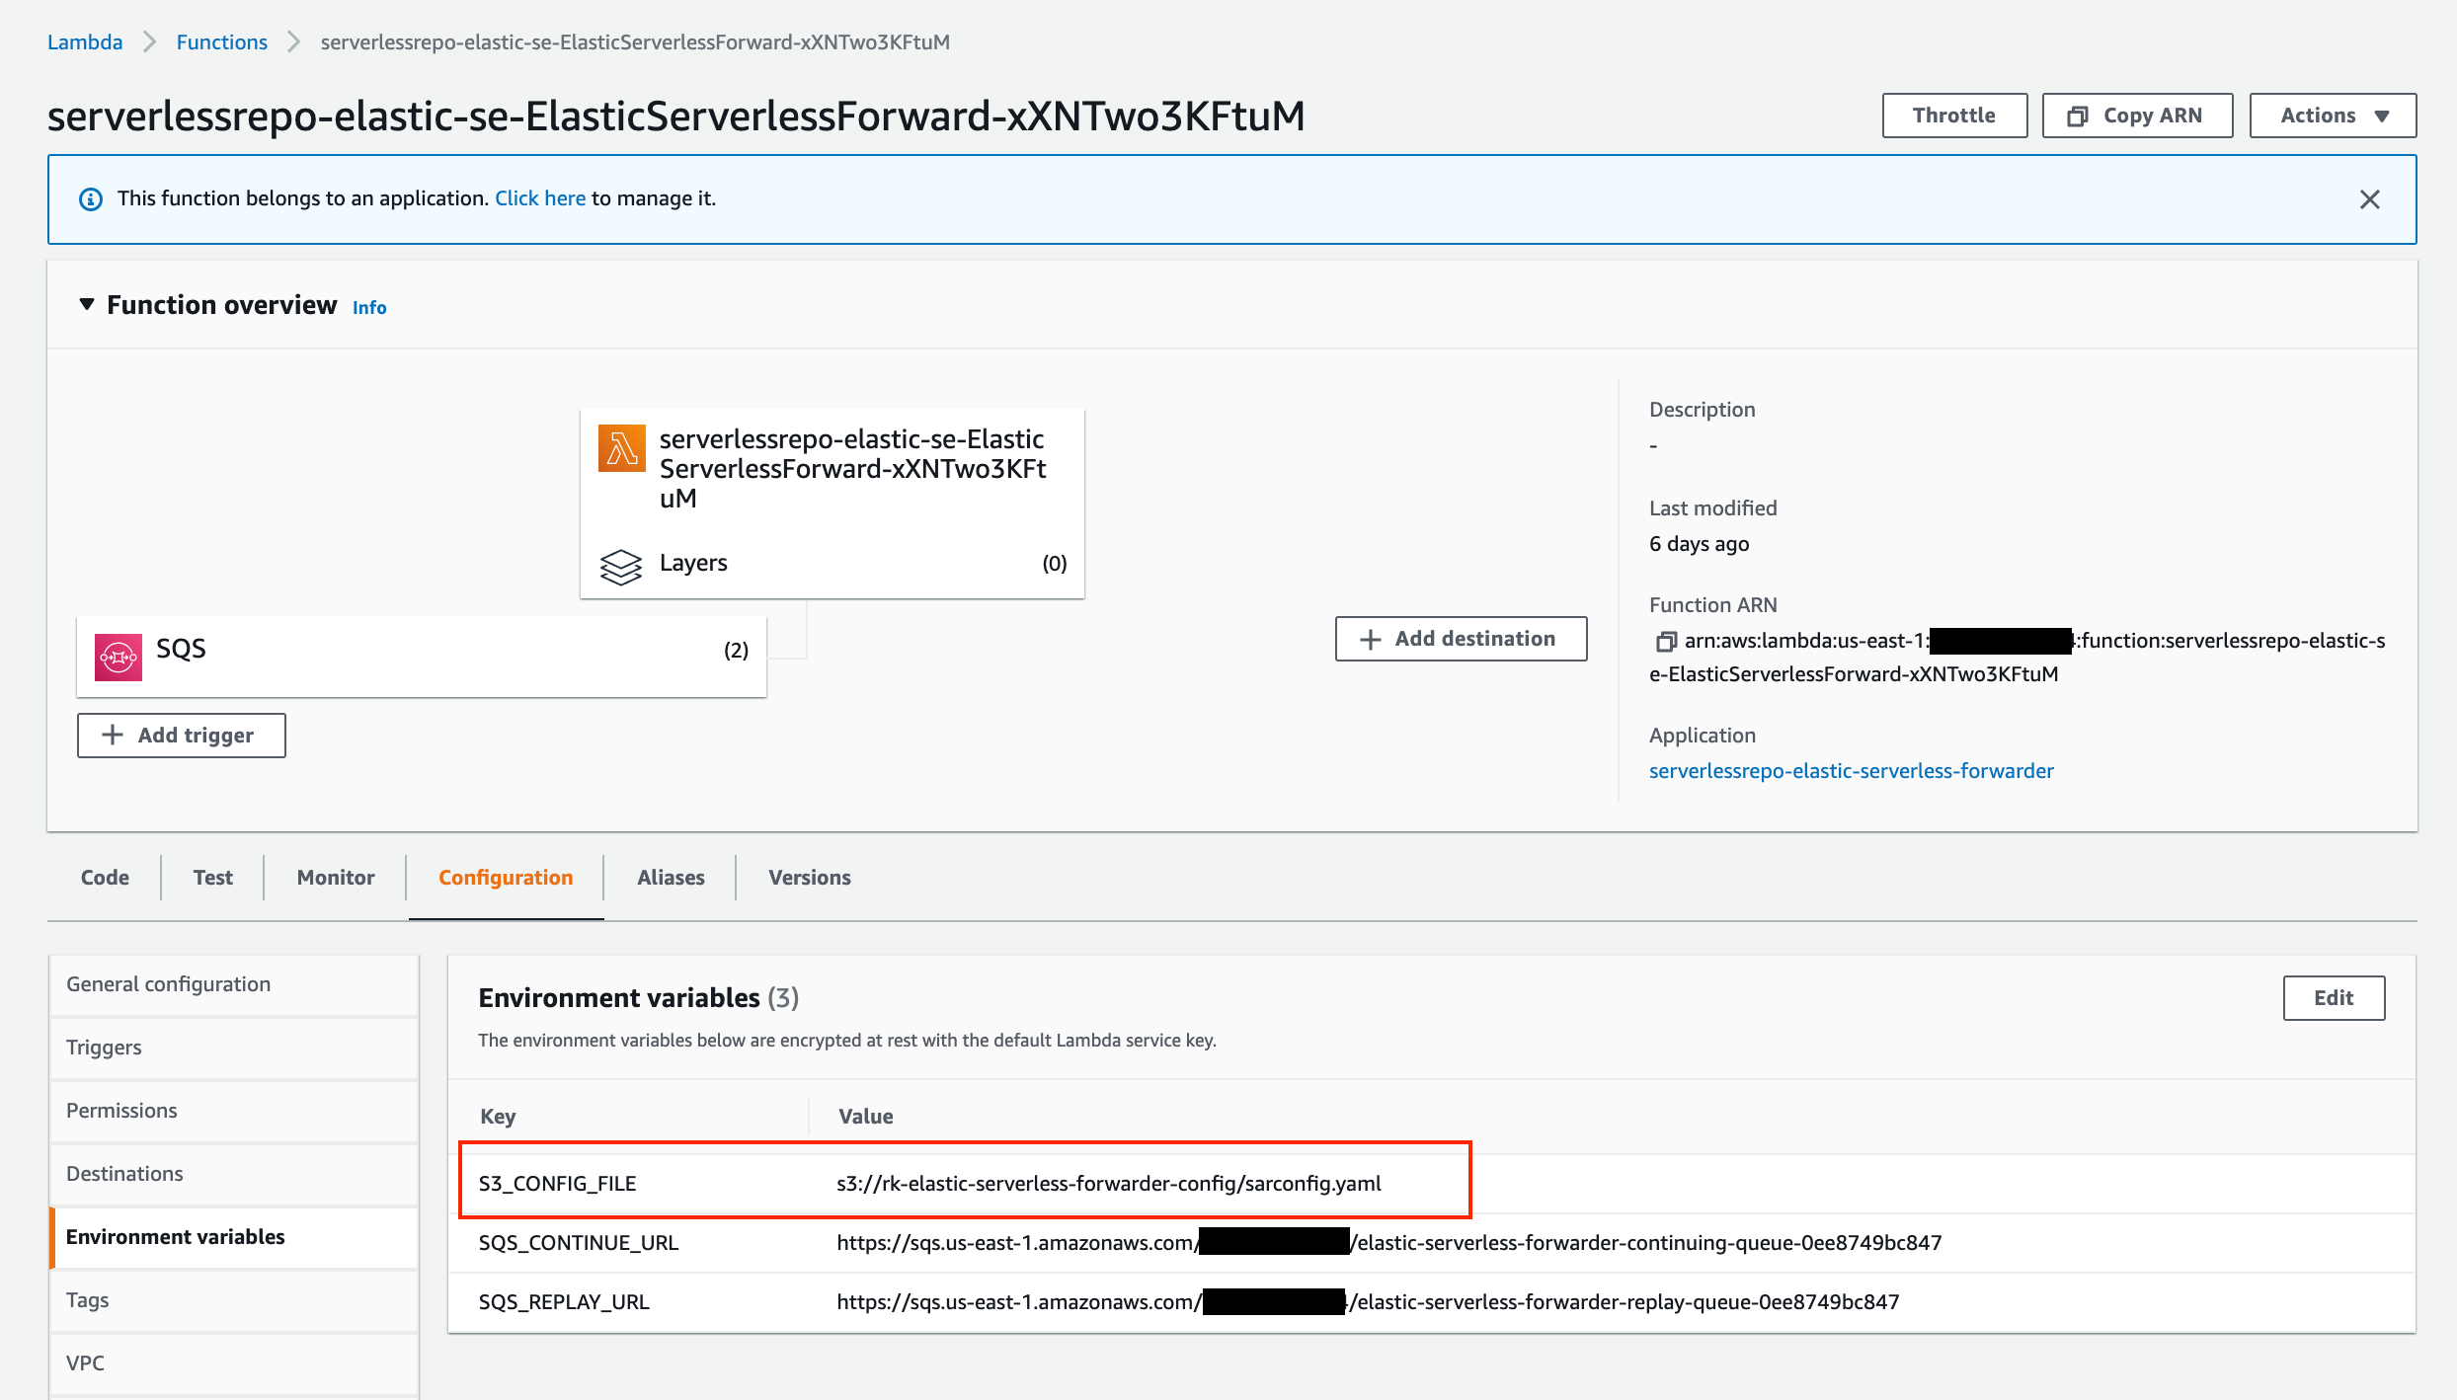This screenshot has width=2457, height=1400.
Task: Click the Copy ARN button
Action: pyautogui.click(x=2137, y=116)
